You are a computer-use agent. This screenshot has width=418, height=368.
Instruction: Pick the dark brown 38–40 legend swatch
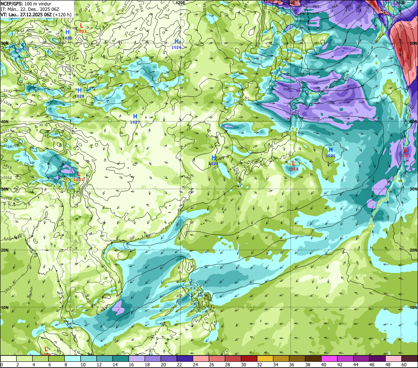tap(313, 359)
